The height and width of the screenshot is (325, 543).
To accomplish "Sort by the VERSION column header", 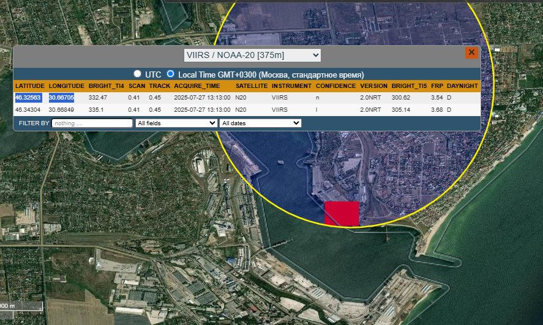I will tap(373, 86).
